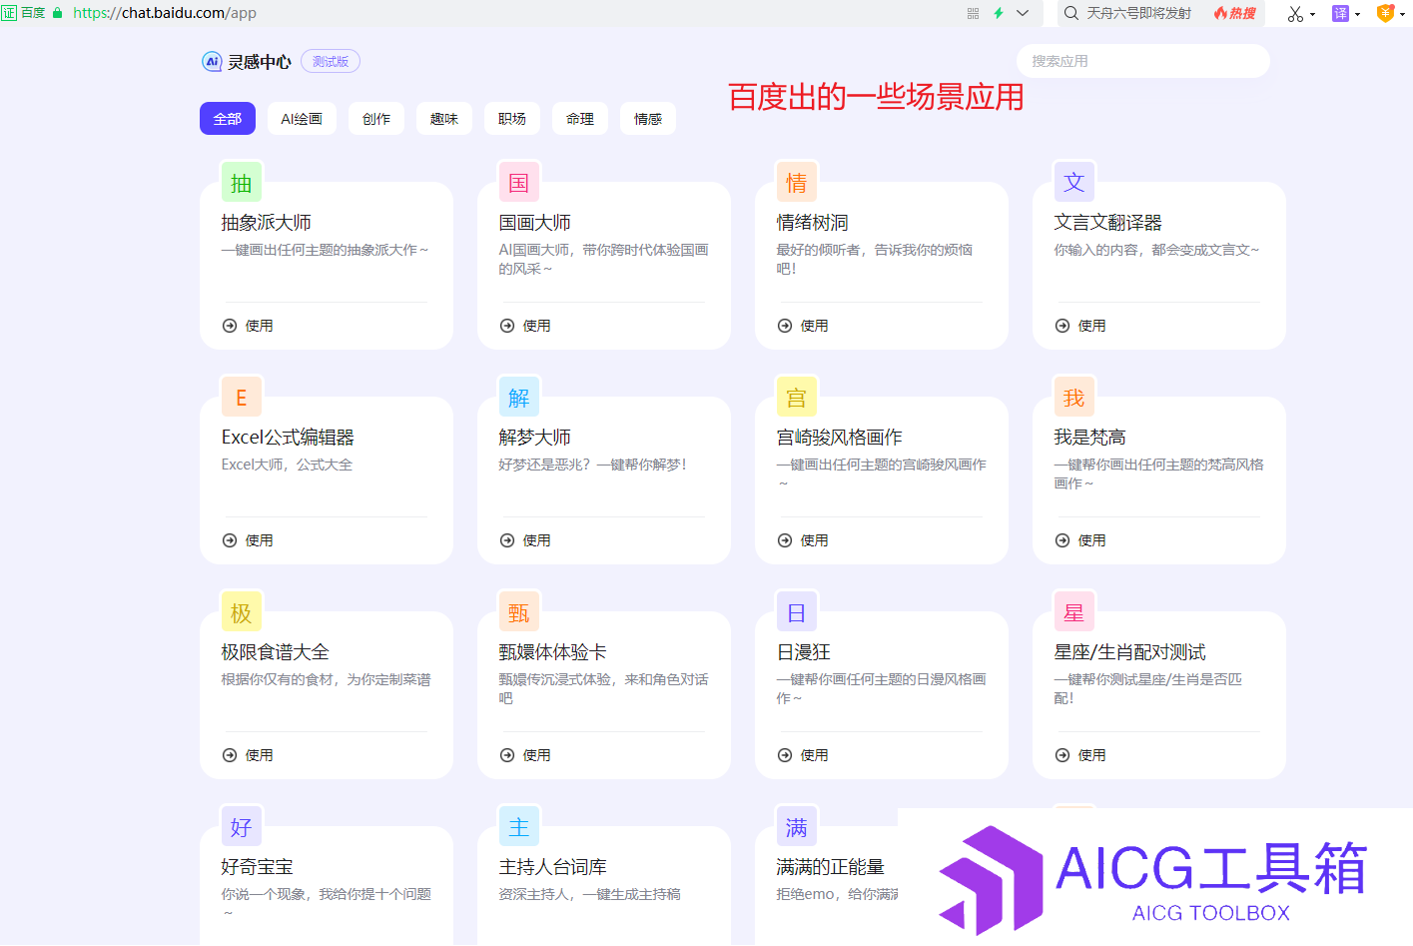
Task: Open the browser translate extension icon
Action: coord(1340,13)
